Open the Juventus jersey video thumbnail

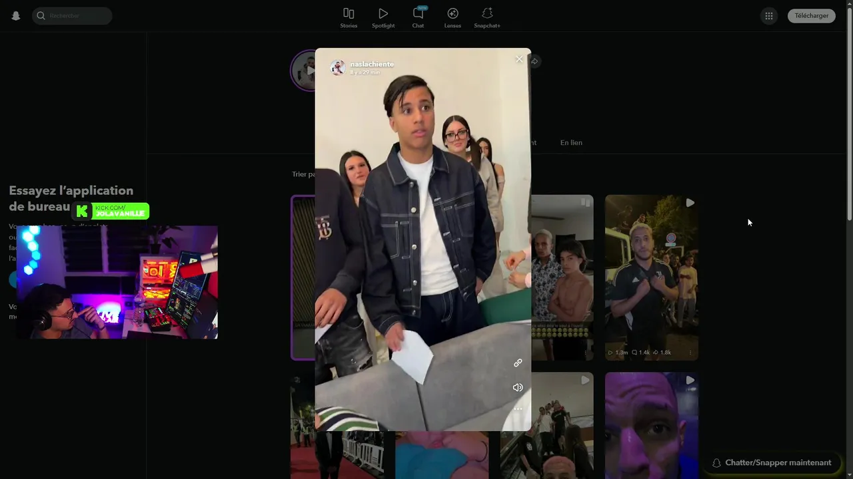[x=651, y=277]
